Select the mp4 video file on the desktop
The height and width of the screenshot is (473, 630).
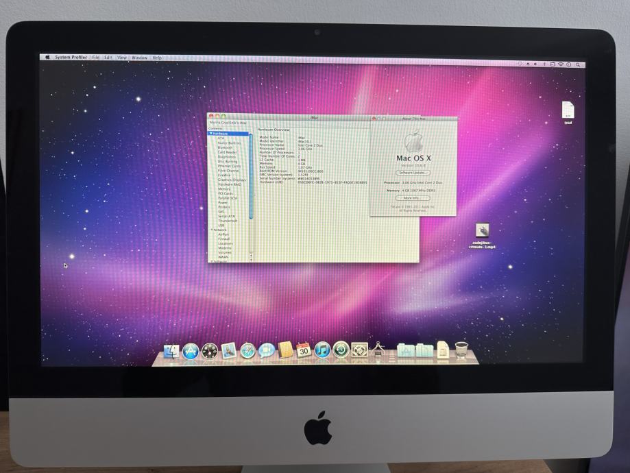click(x=482, y=236)
